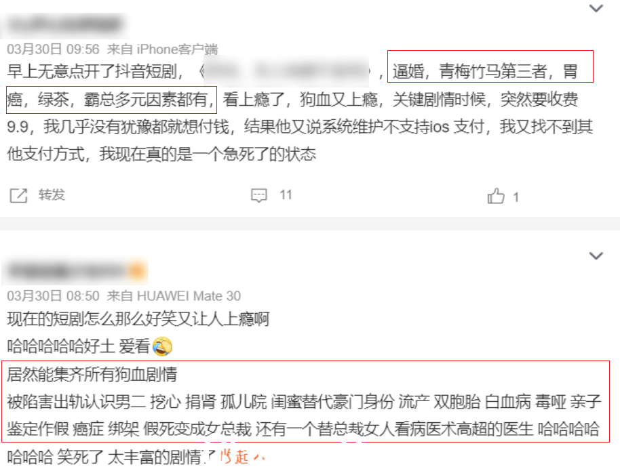Click orange badge beside second blurred username

pos(137,271)
